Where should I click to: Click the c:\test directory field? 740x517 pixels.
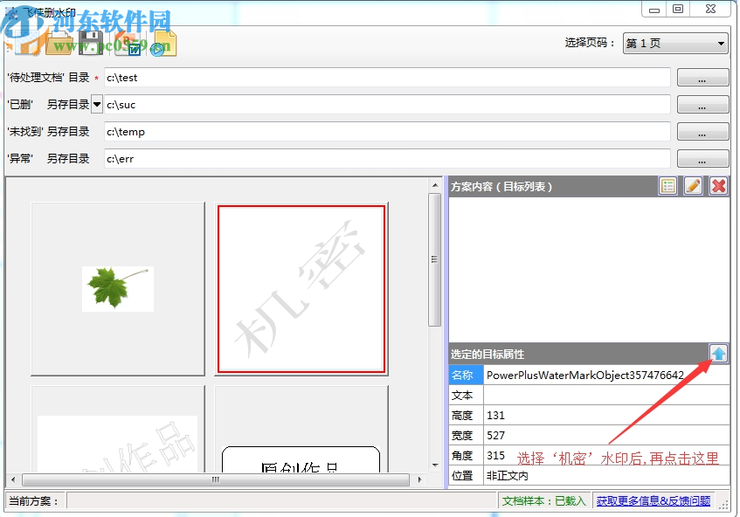387,78
